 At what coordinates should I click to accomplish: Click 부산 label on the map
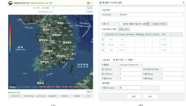72,59
